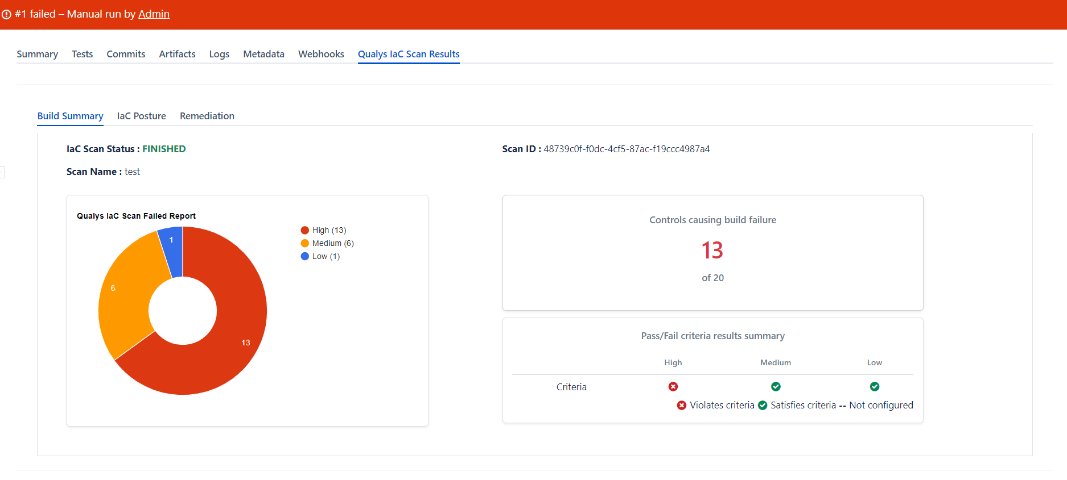Select Qualys IaC Scan Results tab
The width and height of the screenshot is (1067, 480).
click(409, 54)
